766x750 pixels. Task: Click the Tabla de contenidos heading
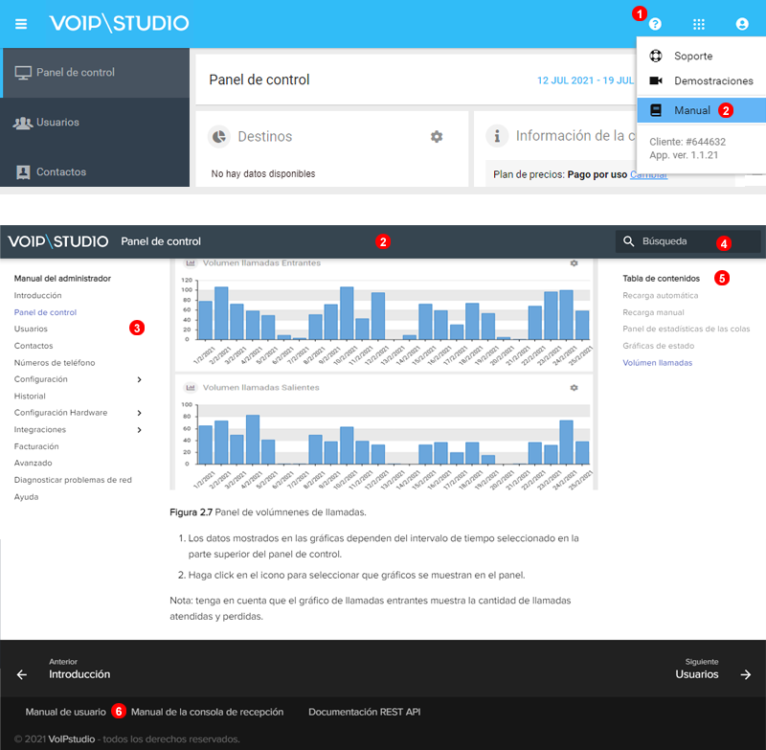tap(661, 279)
